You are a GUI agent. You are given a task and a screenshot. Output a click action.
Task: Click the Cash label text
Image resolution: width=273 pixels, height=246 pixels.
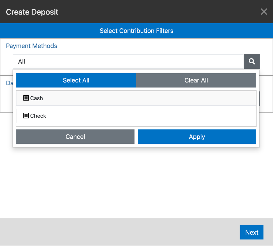click(x=36, y=98)
